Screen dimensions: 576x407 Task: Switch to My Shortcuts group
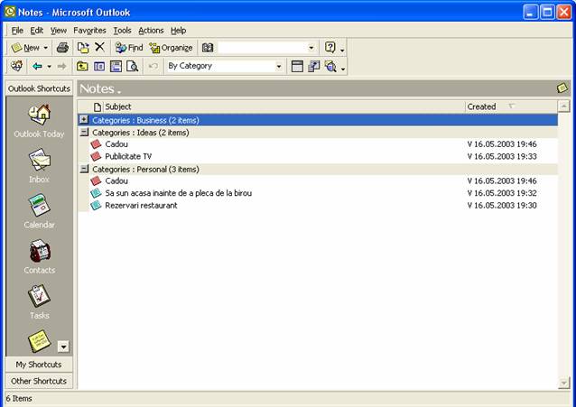39,365
